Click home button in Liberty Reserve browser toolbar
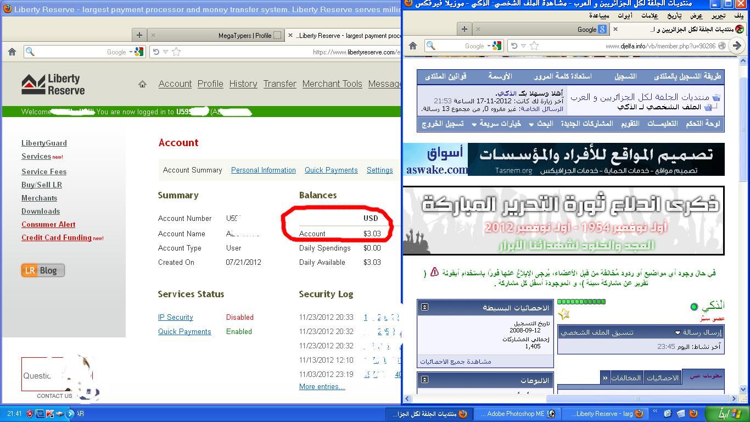 (12, 52)
